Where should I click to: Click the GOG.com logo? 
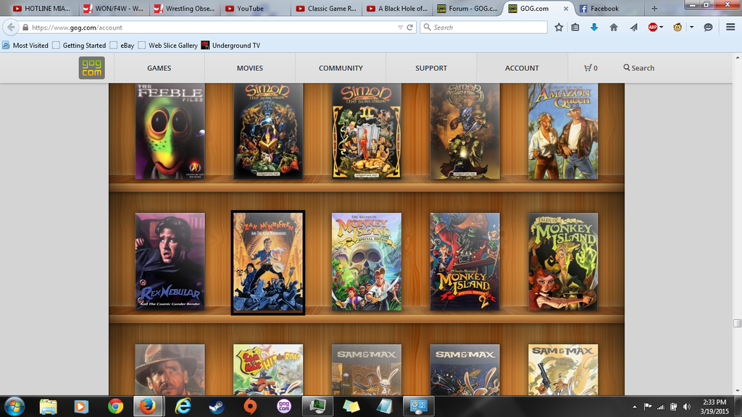(92, 67)
